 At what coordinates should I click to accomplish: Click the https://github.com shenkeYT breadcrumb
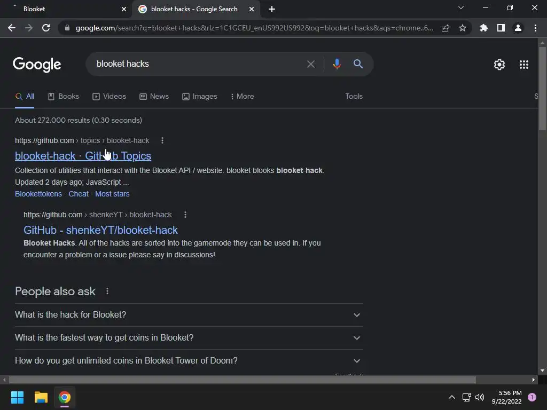point(98,215)
